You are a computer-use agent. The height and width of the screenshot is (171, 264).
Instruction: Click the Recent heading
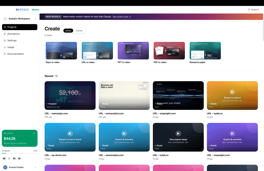49,76
